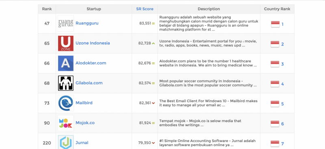Click the 81,924 score value
The height and width of the screenshot is (149, 325).
pos(145,123)
